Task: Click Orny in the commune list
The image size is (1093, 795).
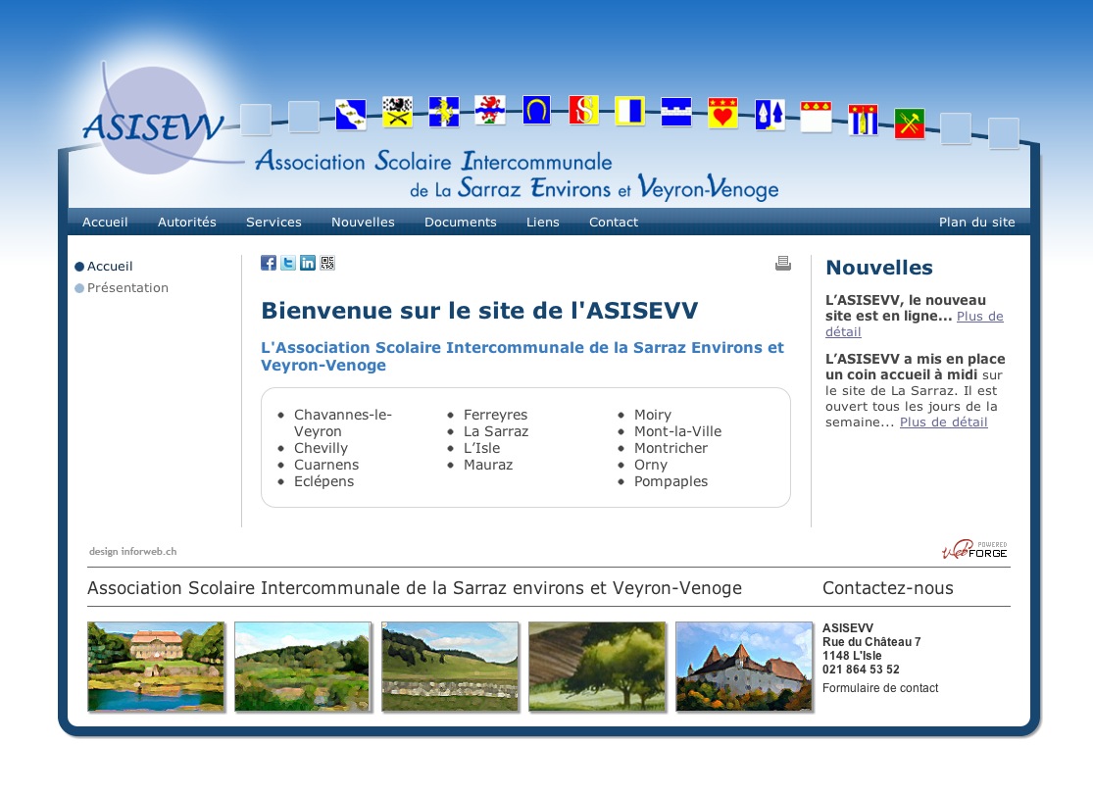Action: (x=650, y=465)
